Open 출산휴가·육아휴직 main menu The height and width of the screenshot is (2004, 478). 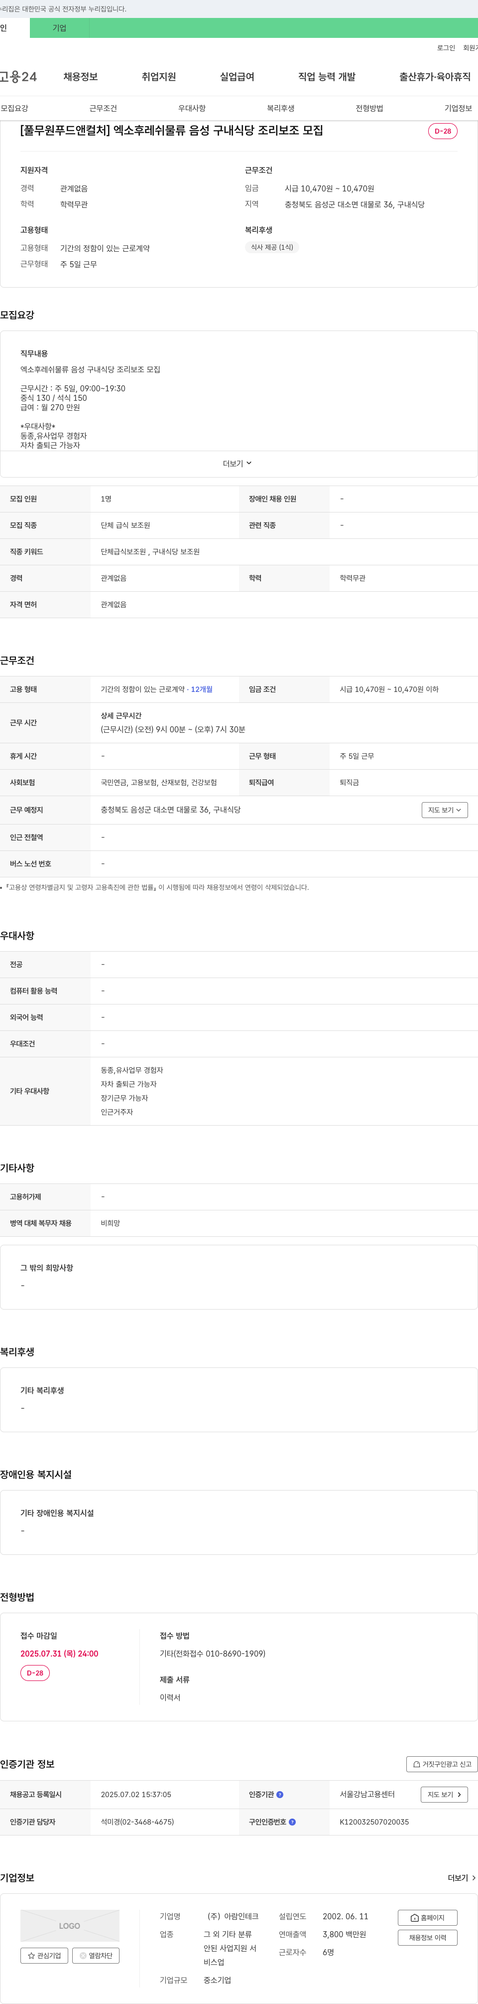point(435,77)
